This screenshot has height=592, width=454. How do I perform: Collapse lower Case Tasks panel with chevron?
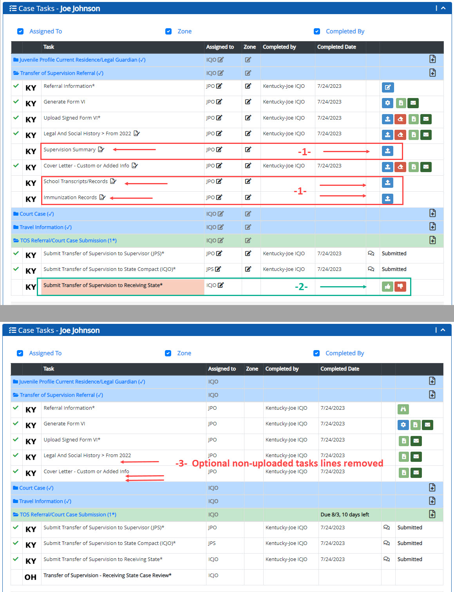point(443,330)
